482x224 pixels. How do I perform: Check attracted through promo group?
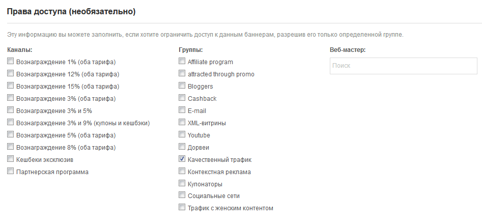click(x=182, y=74)
